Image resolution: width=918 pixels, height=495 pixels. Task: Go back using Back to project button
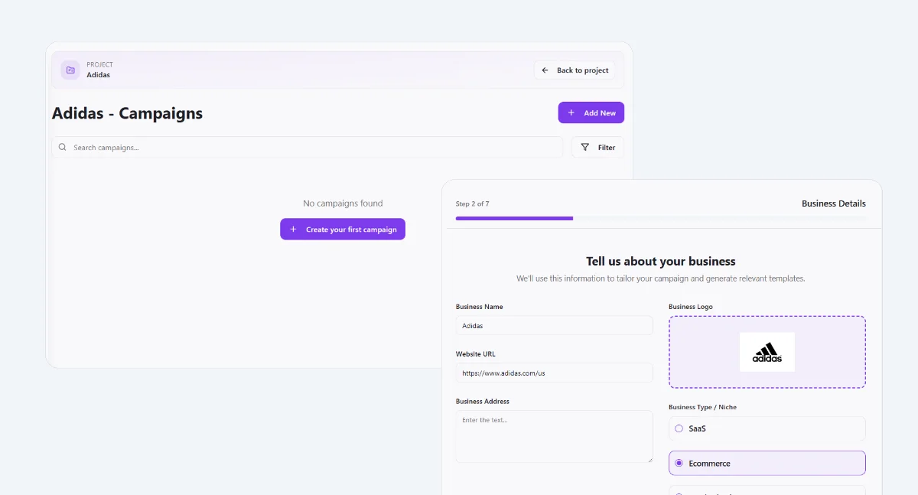[575, 70]
